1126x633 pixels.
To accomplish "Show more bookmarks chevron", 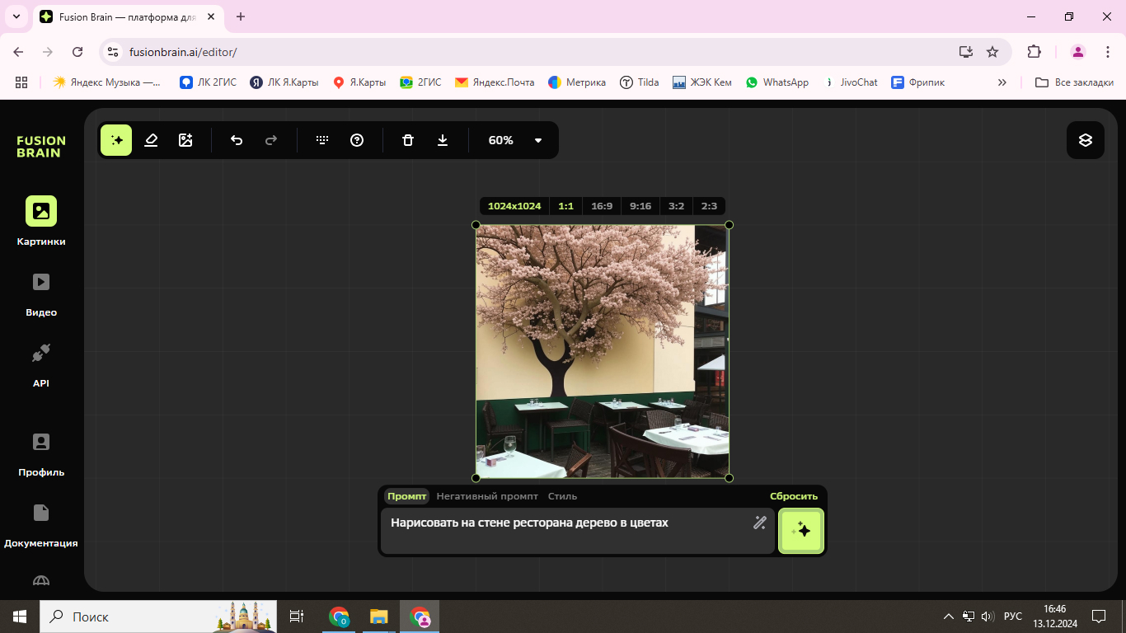I will click(1002, 82).
